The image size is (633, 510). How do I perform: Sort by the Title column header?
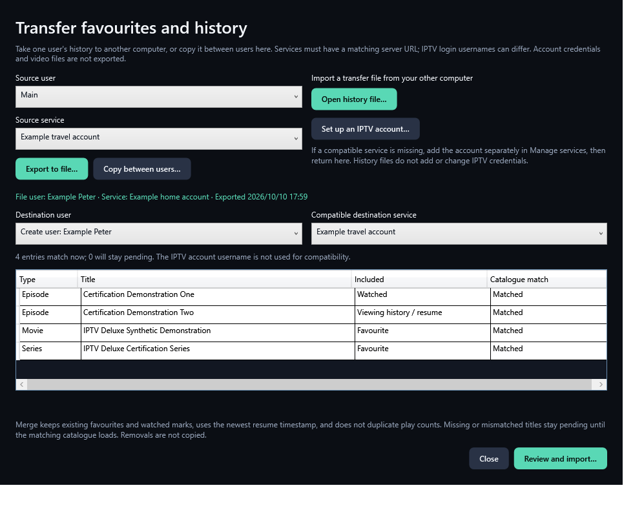pos(214,279)
